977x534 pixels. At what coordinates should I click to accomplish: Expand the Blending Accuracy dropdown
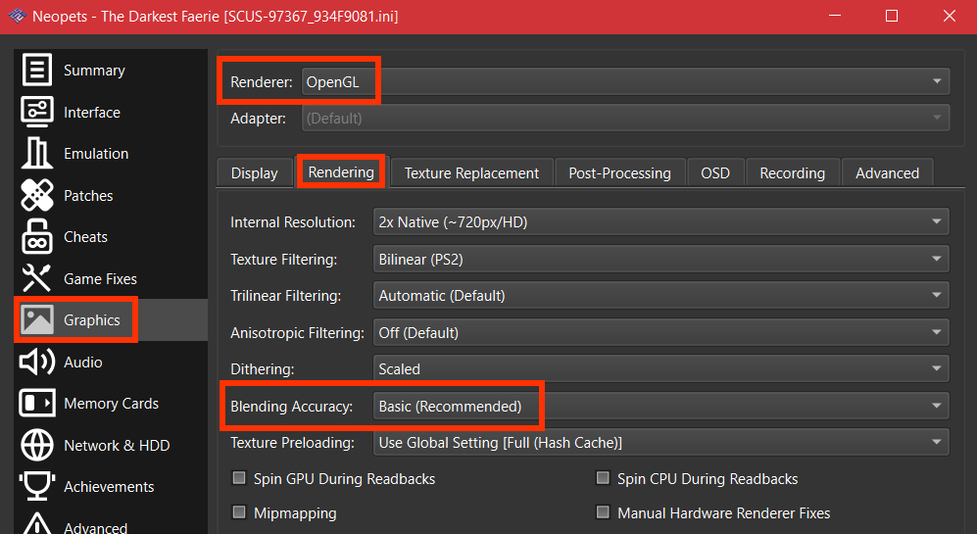(661, 406)
